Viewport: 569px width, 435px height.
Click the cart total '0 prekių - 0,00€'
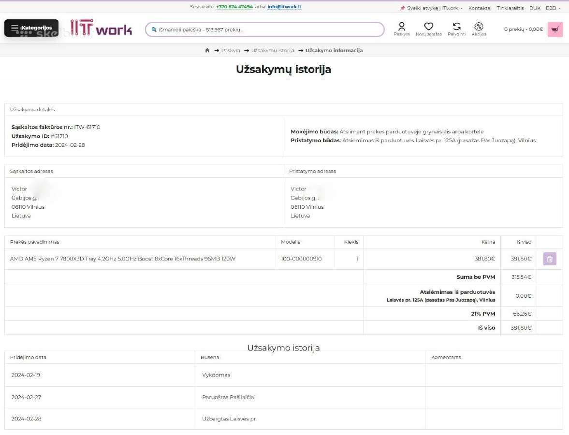click(x=523, y=29)
